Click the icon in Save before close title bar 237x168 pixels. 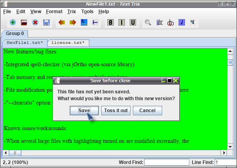pyautogui.click(x=57, y=81)
